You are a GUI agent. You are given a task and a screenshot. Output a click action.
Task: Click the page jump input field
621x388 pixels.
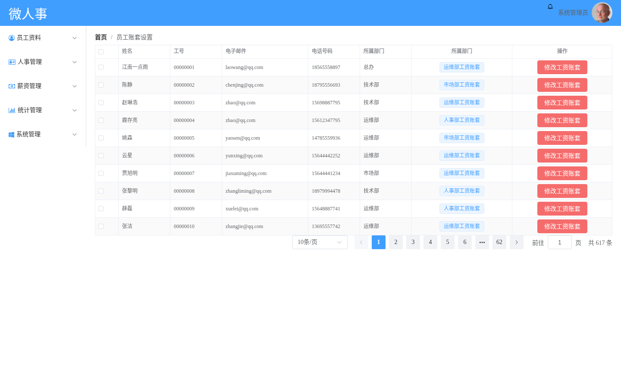(560, 242)
